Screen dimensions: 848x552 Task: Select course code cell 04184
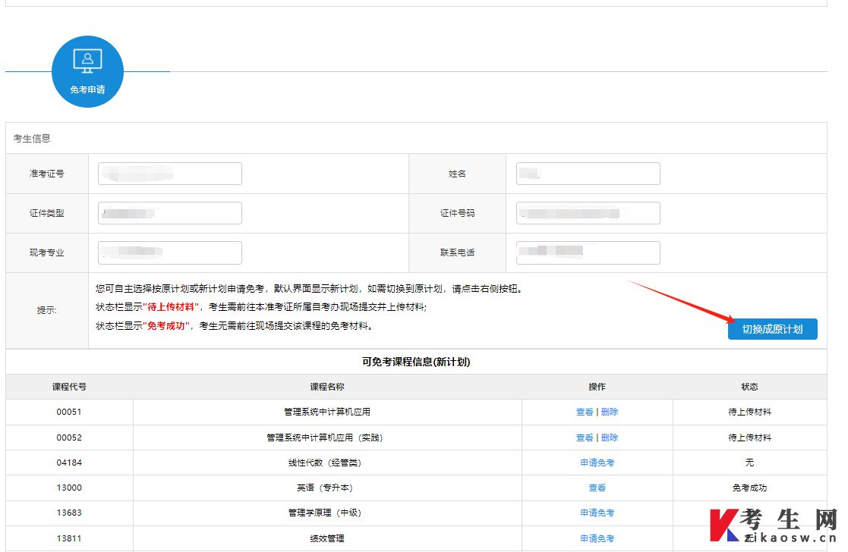click(x=69, y=463)
